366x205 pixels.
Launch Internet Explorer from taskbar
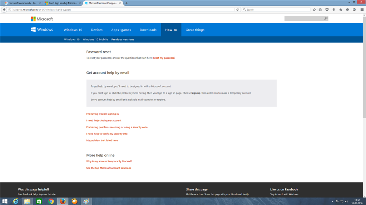(15, 201)
